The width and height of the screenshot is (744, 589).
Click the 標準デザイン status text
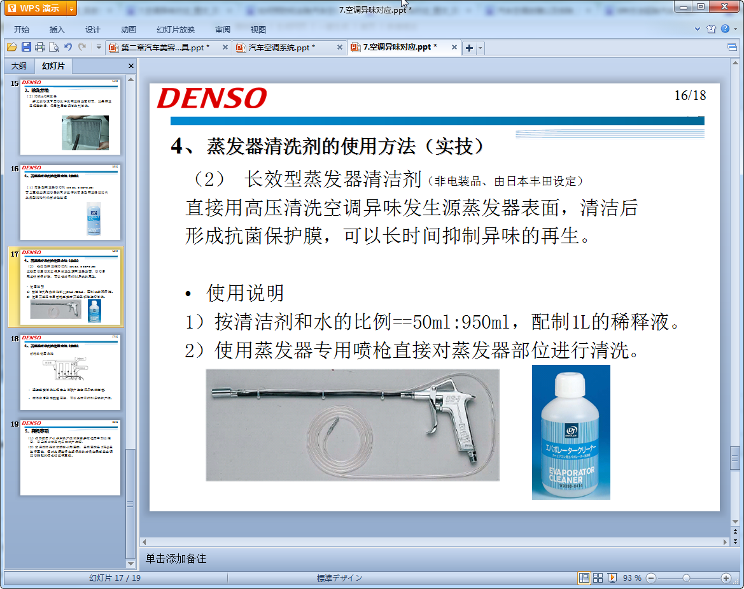pos(339,578)
